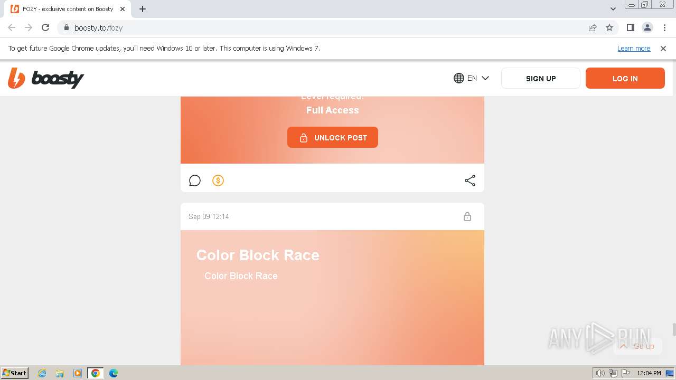Click the volume icon in system tray
This screenshot has height=380, width=676.
coord(600,373)
